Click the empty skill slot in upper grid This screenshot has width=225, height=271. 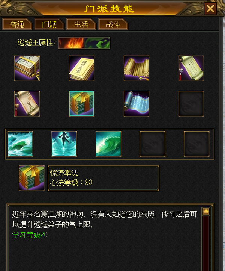pos(191,103)
